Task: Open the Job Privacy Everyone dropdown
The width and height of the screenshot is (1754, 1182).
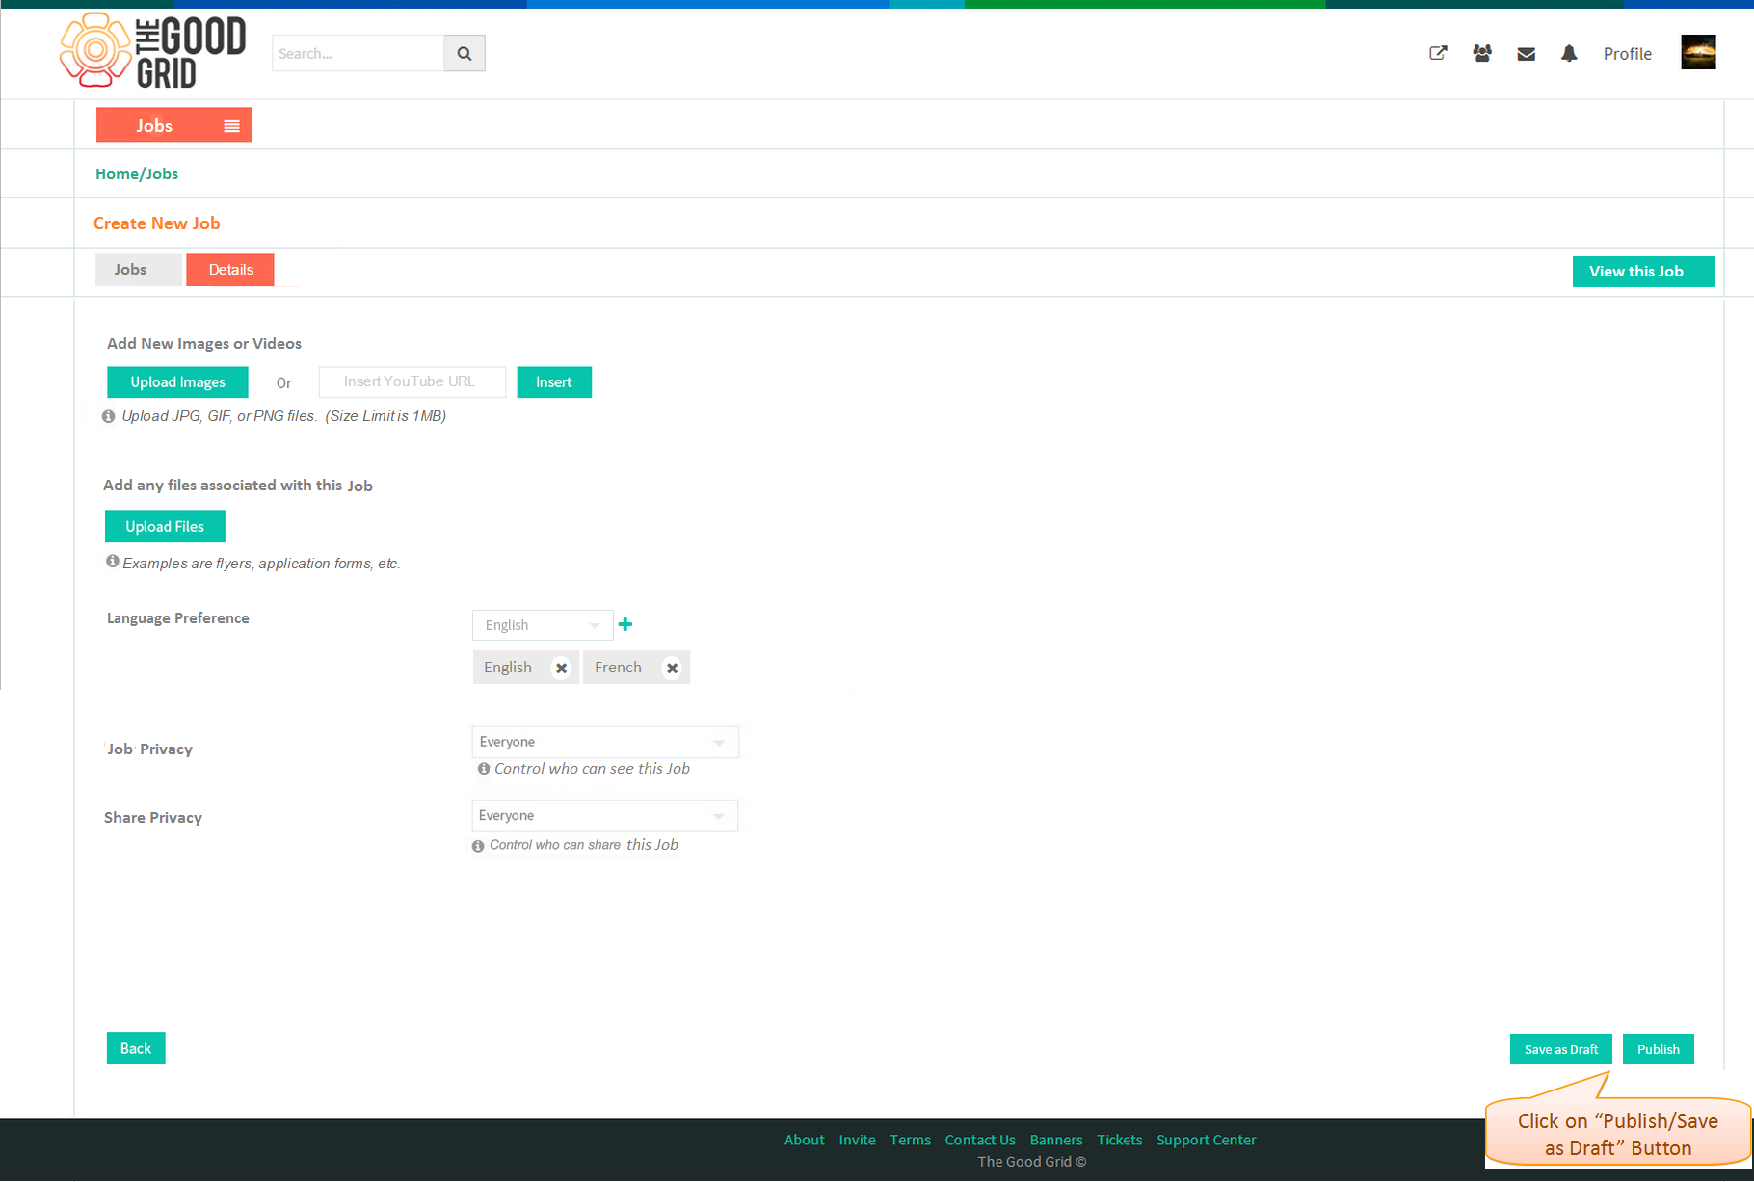Action: coord(605,742)
